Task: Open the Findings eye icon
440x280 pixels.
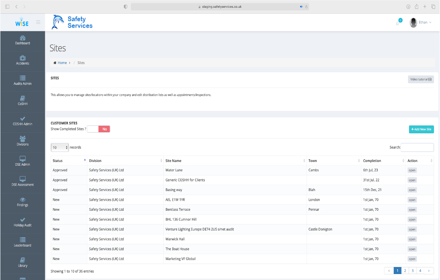Action: click(22, 200)
